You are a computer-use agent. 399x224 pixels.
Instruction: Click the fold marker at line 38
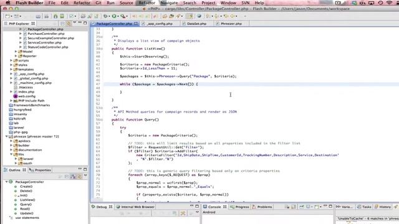[102, 49]
